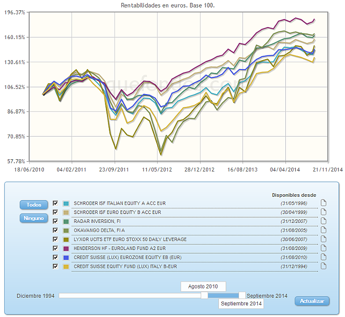Click the date (30/06/2007)
The height and width of the screenshot is (317, 345).
(x=294, y=239)
